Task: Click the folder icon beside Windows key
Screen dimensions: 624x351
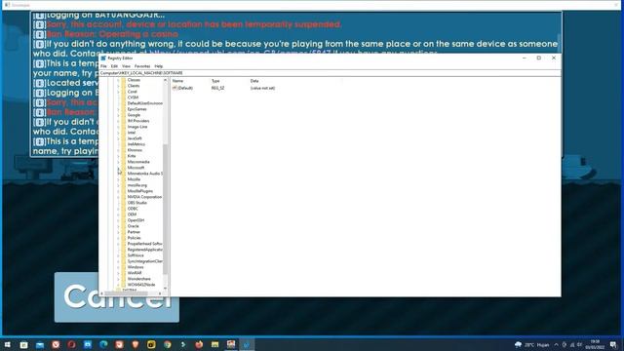Action: coord(124,267)
